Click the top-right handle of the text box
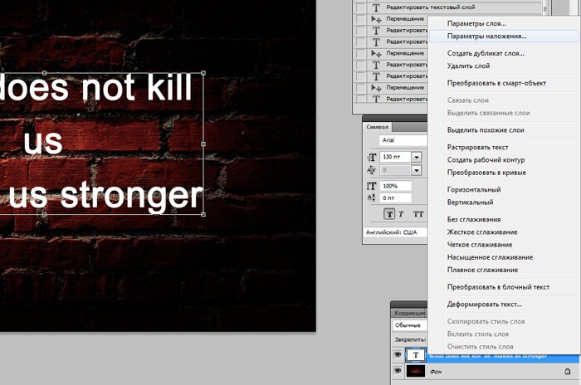Viewport: 581px width, 385px height. point(203,73)
